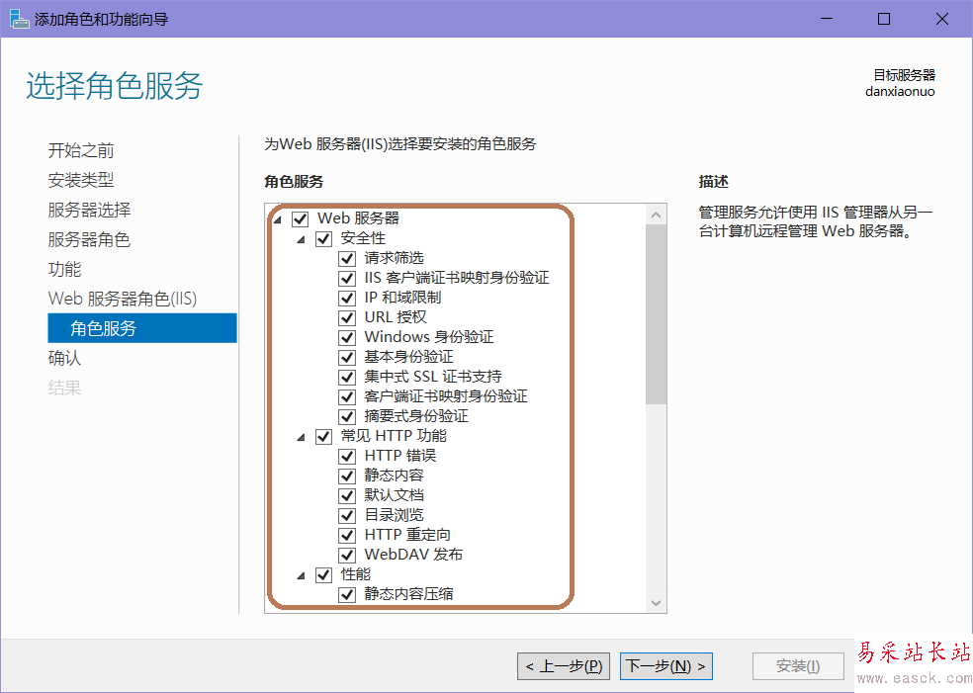
Task: Switch to 服务器选择 step
Action: [x=89, y=210]
